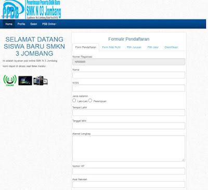
Task: Go to Home in the navigation bar
Action: tap(9, 24)
